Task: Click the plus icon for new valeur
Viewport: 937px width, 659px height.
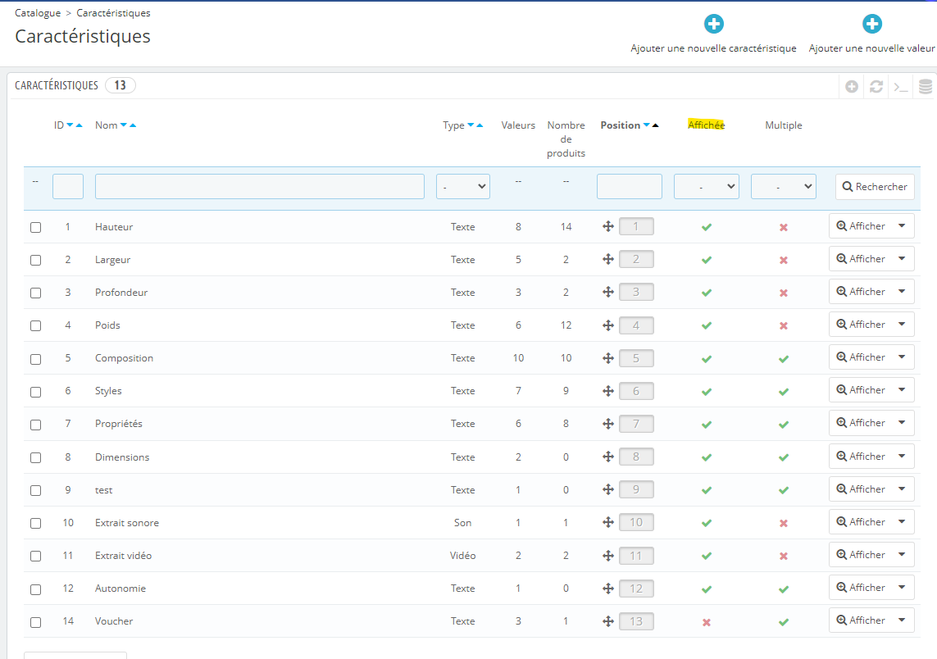Action: coord(872,24)
